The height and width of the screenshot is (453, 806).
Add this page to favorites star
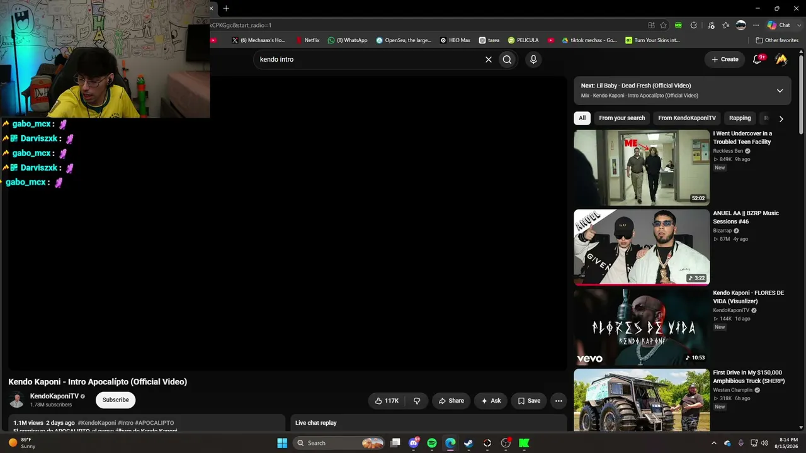click(x=663, y=25)
